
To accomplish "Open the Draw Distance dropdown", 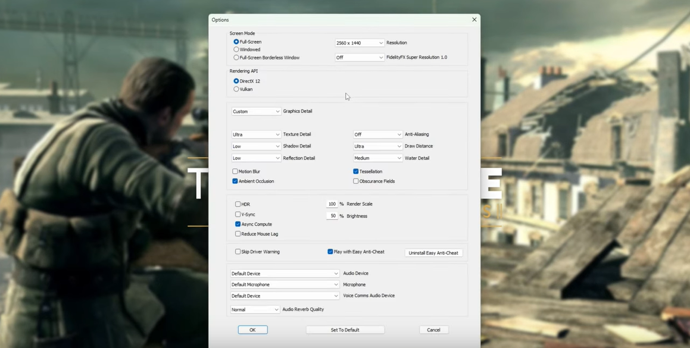I will (377, 146).
